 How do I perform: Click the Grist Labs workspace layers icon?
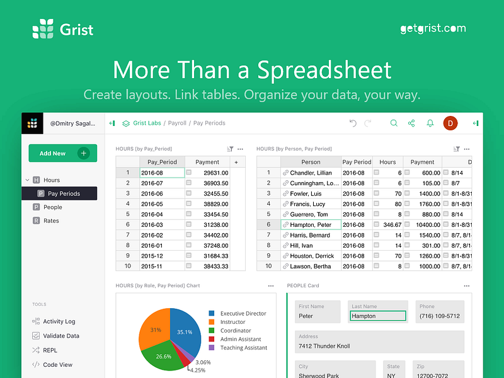coord(126,123)
